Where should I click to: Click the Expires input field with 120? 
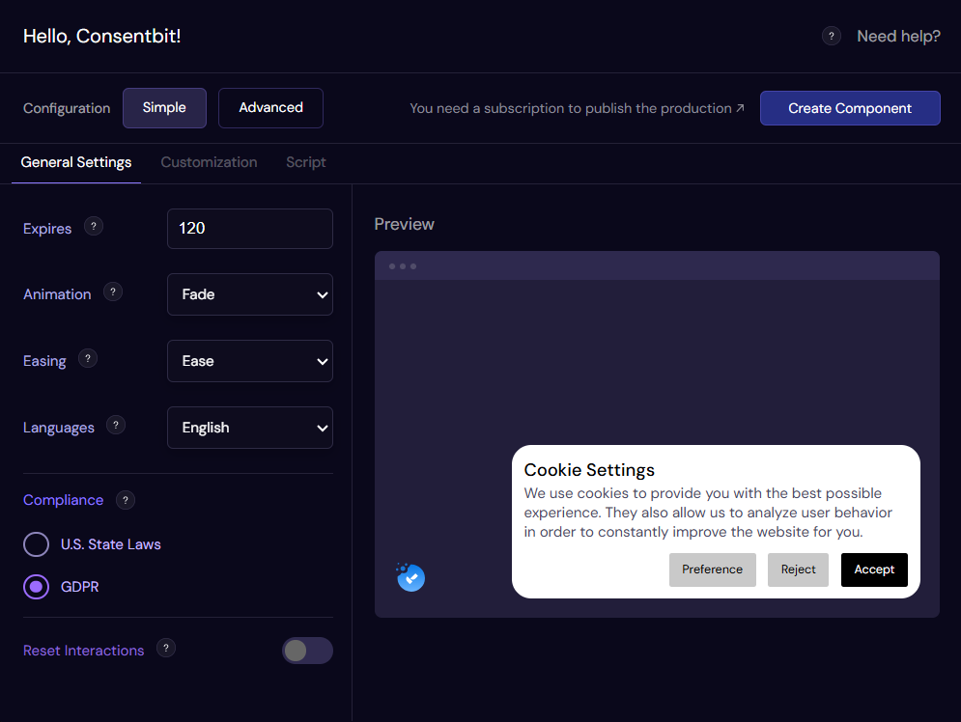coord(250,229)
